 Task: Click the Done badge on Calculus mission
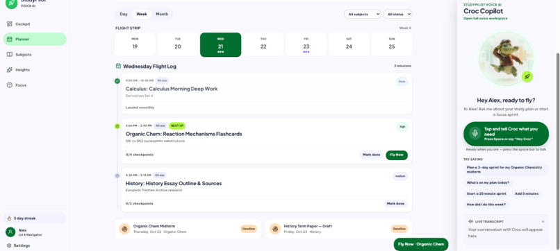(x=402, y=82)
